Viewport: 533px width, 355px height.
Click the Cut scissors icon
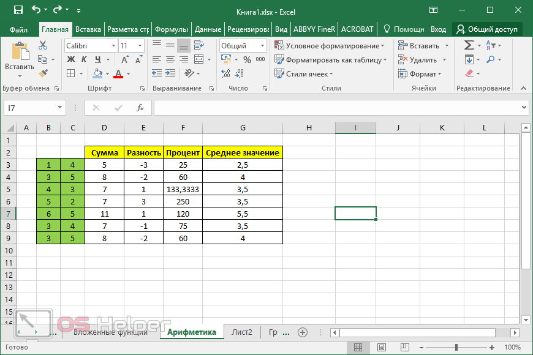point(42,45)
